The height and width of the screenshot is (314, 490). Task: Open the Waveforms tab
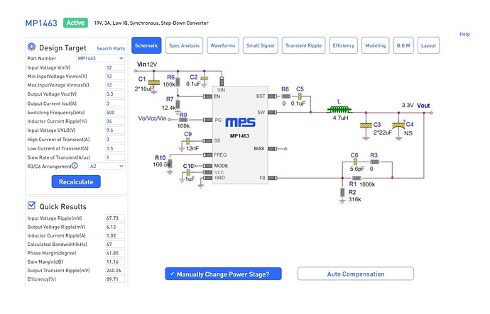(223, 45)
